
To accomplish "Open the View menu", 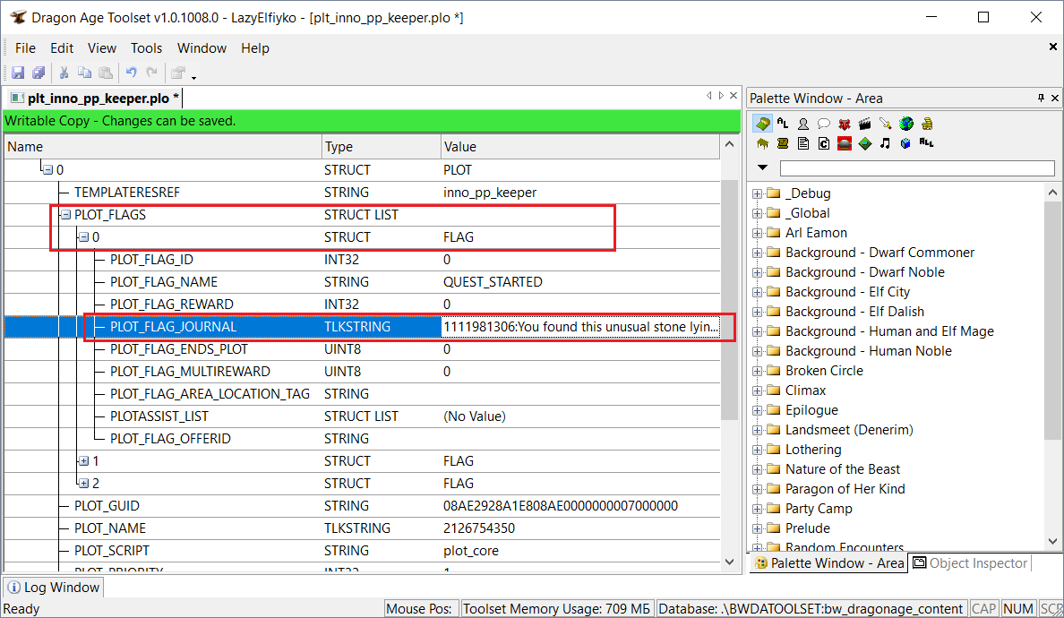I will 102,48.
